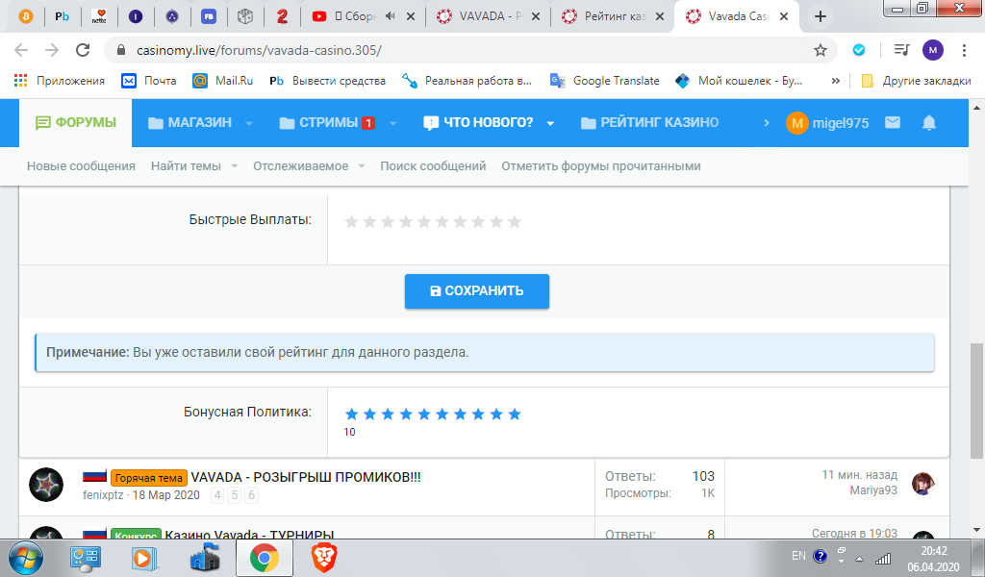The width and height of the screenshot is (985, 577).
Task: Click Поиск сообщений link
Action: tap(433, 166)
